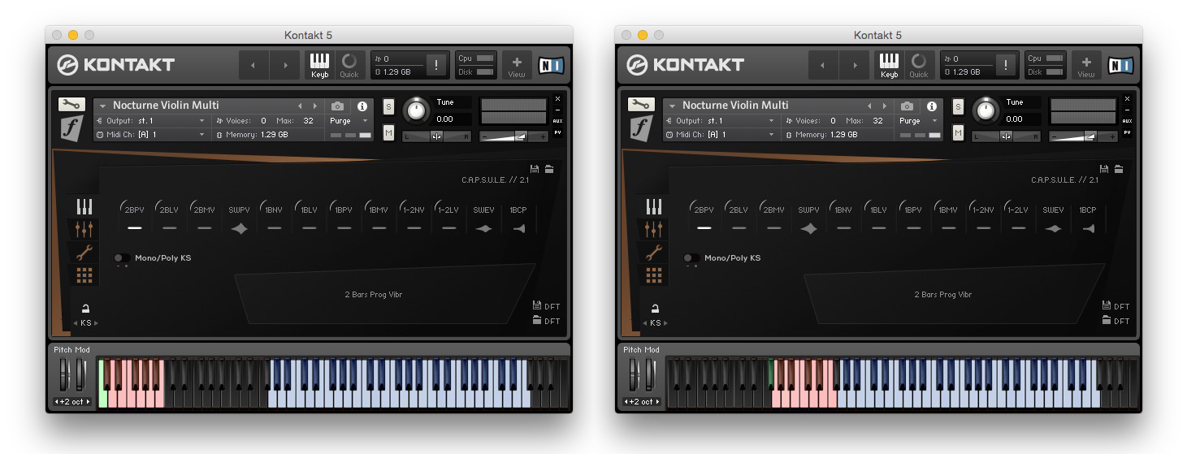The height and width of the screenshot is (454, 1187).
Task: Minimize instrument header with minus in left window
Action: (x=557, y=110)
